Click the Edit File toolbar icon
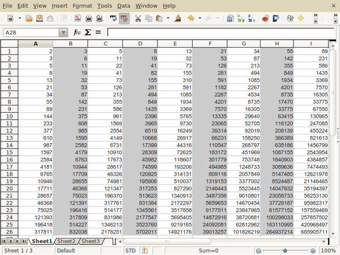Screen dimensions: 340x255 [63, 19]
